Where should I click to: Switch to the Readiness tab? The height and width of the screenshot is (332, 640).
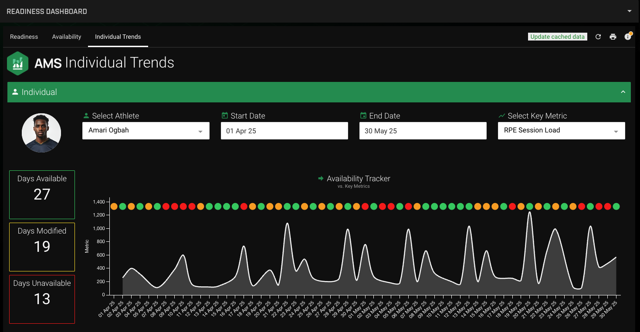24,37
